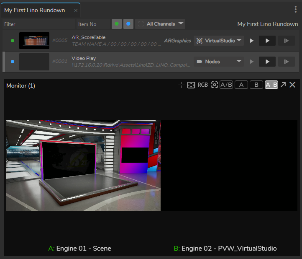The width and height of the screenshot is (302, 259).
Task: Click the kebab menu icon in tab bar
Action: point(296,10)
